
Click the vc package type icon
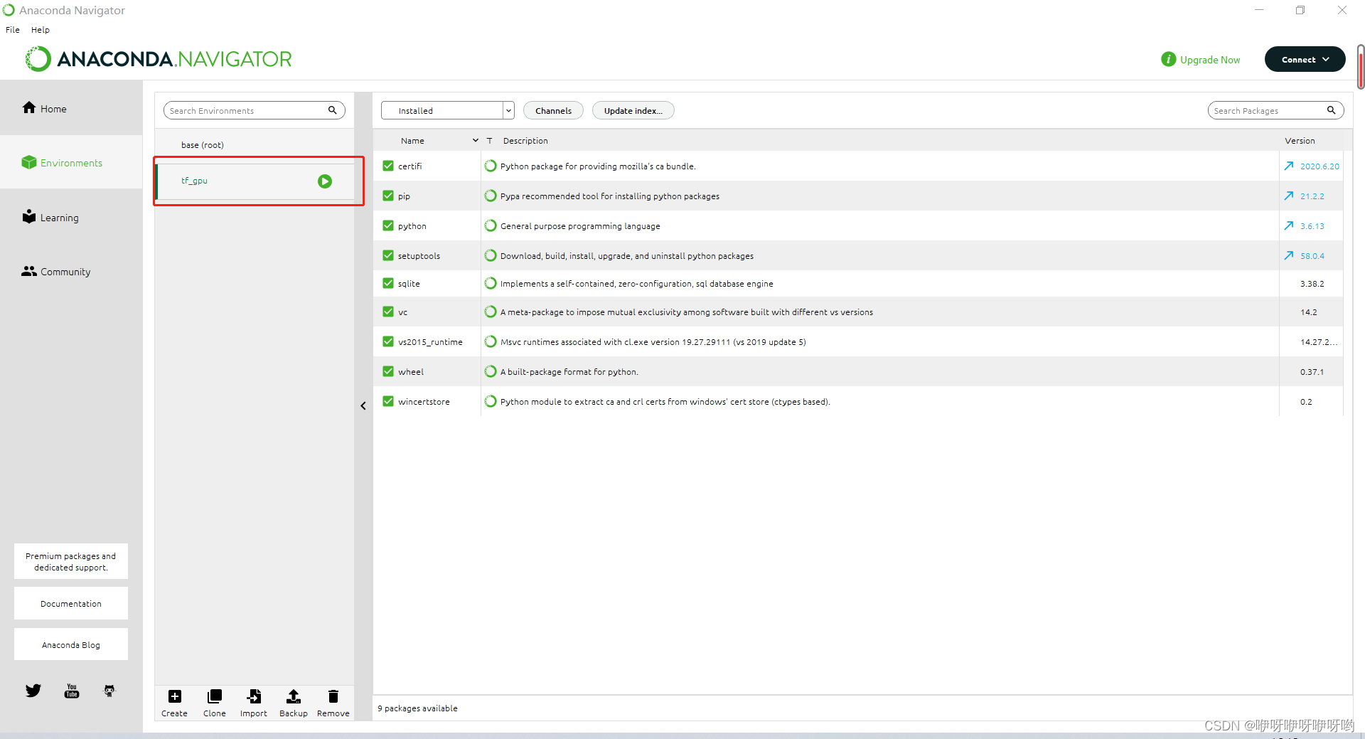(491, 312)
